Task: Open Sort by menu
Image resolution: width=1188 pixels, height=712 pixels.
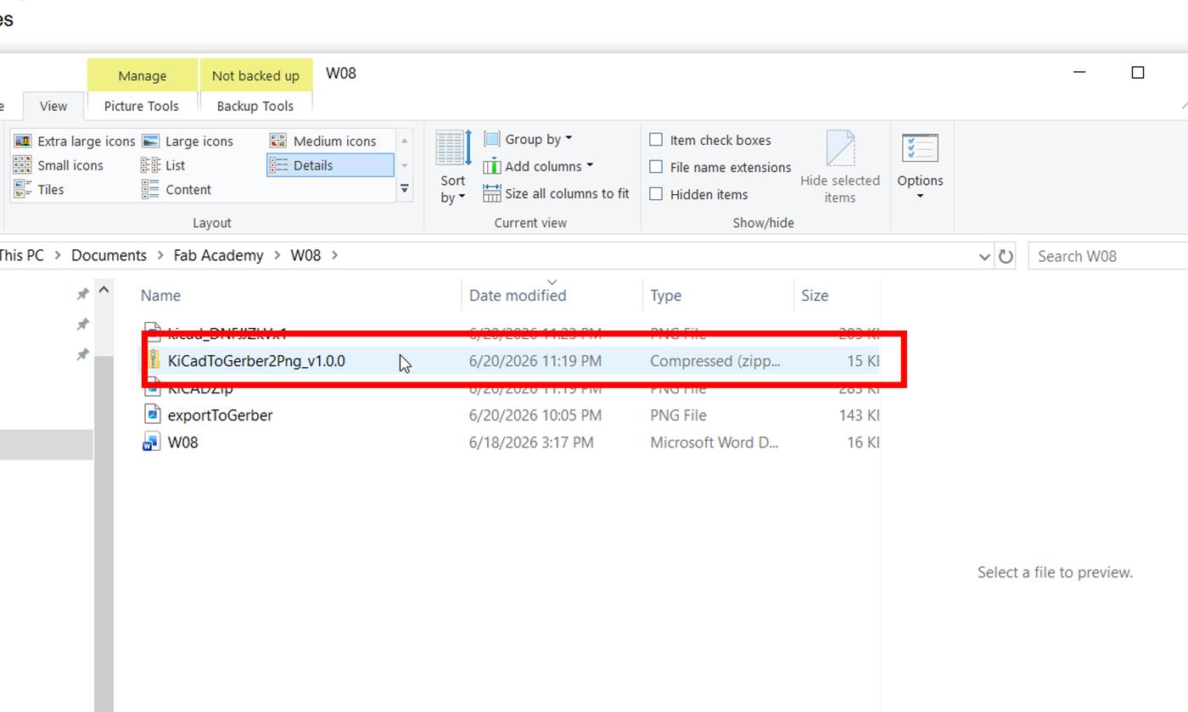Action: (x=453, y=167)
